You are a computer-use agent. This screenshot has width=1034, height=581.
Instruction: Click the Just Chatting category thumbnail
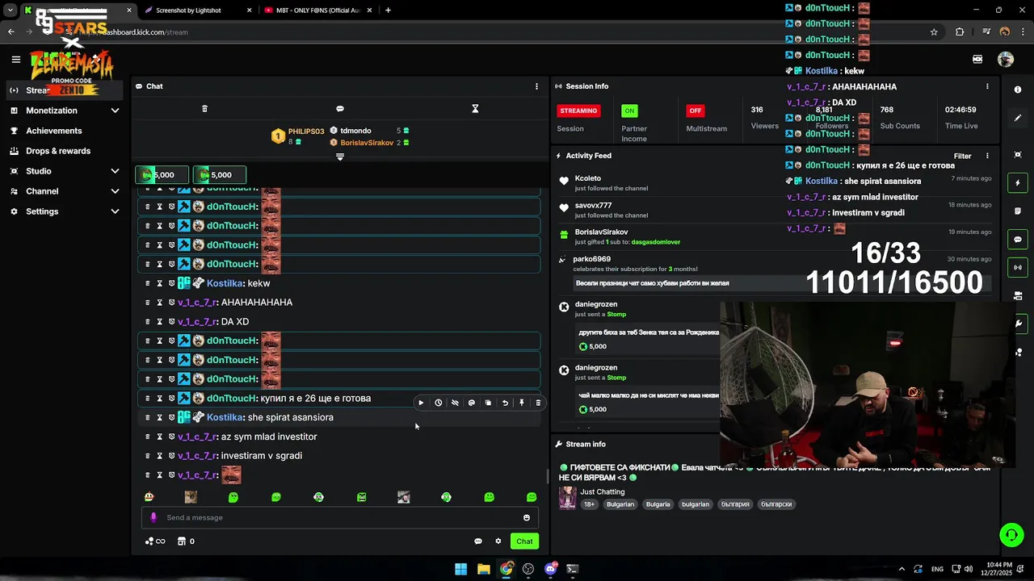click(x=567, y=498)
